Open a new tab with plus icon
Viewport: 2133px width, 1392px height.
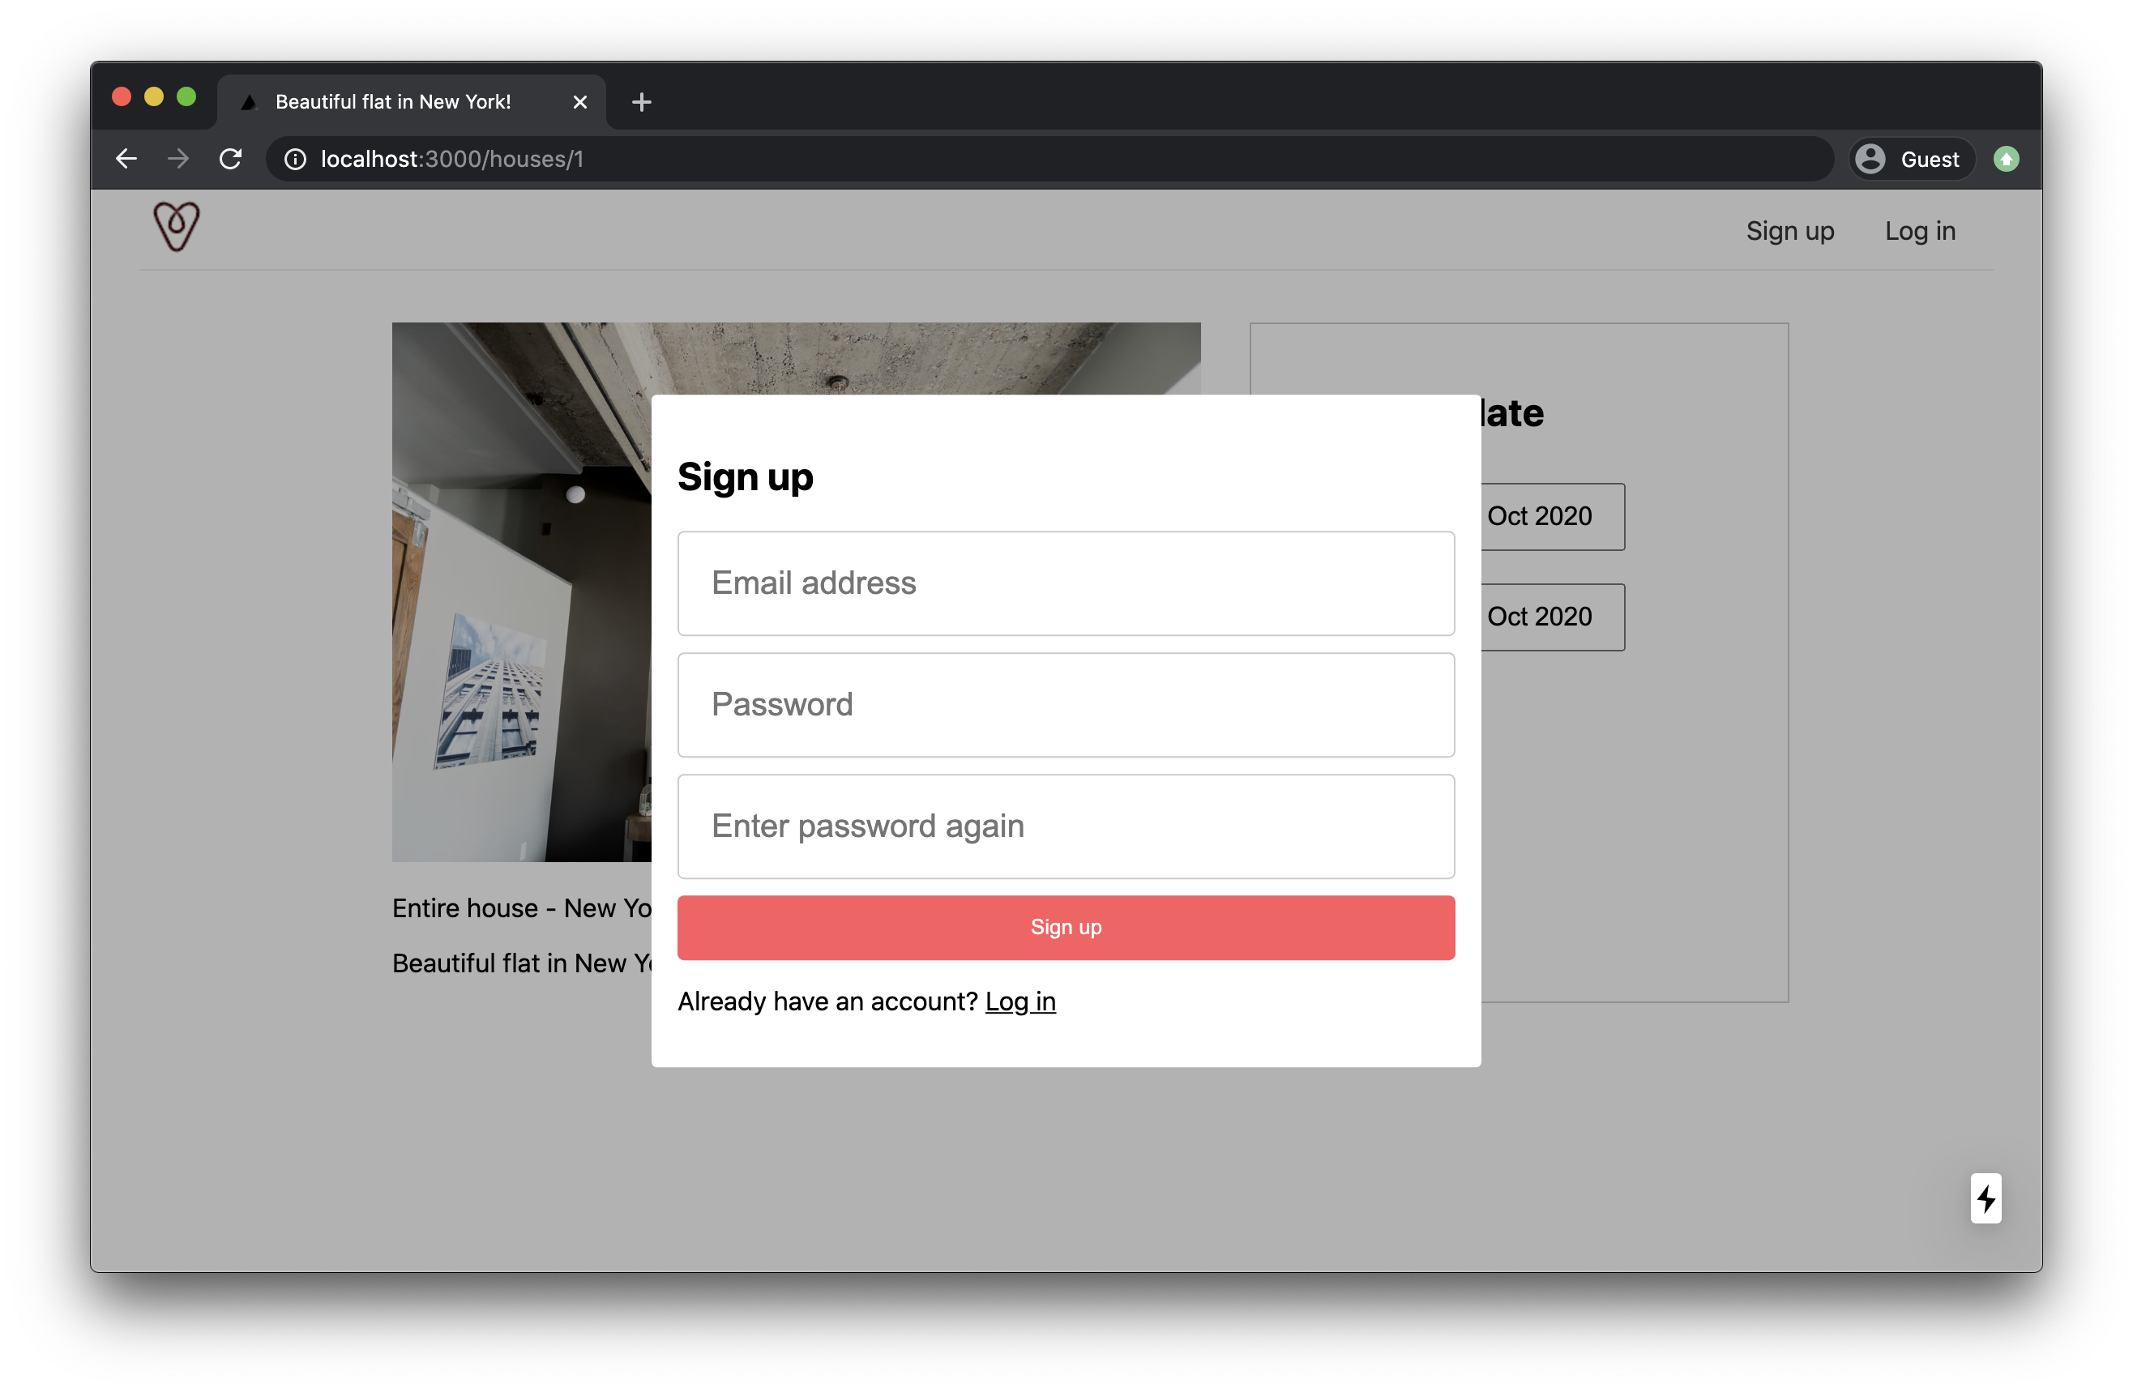[x=641, y=102]
